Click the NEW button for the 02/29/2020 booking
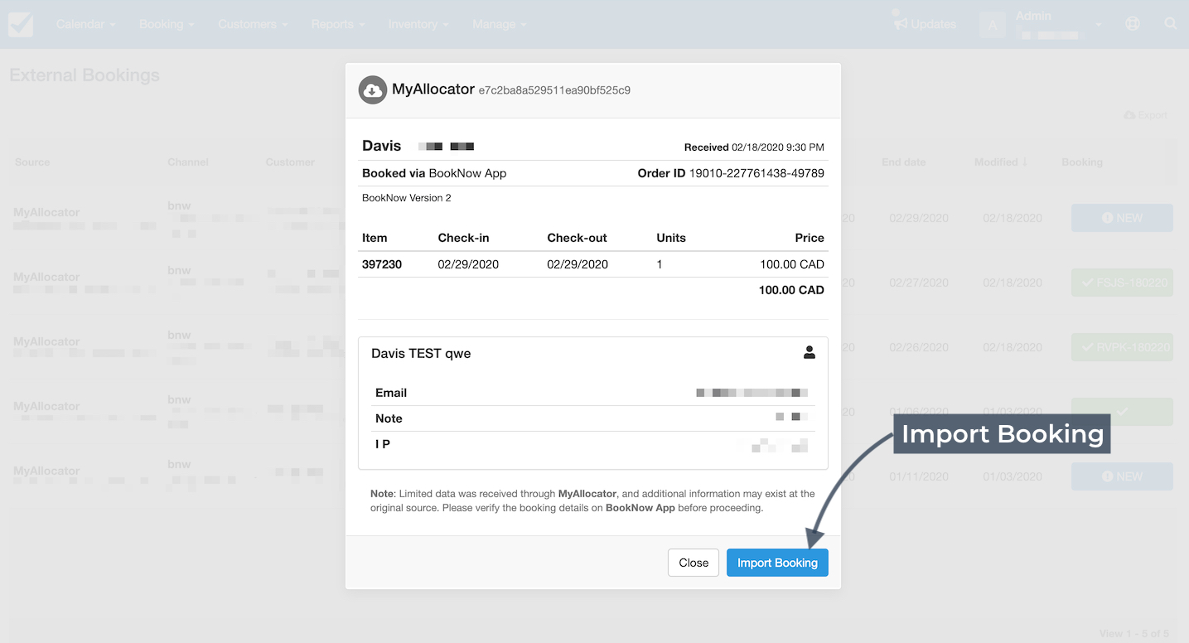 (x=1122, y=218)
